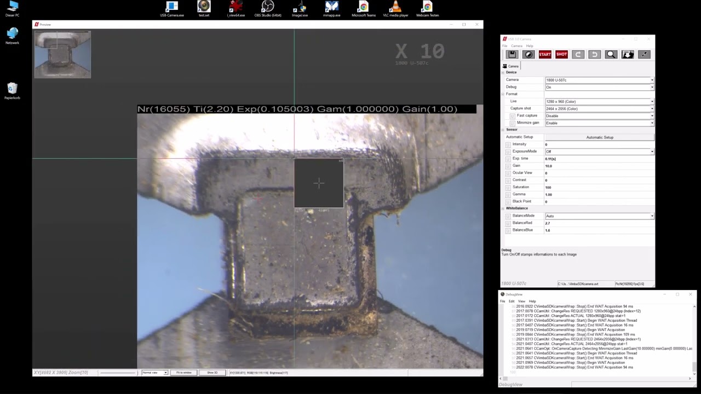701x394 pixels.
Task: Open Dieser PC desktop icon
Action: 12,9
